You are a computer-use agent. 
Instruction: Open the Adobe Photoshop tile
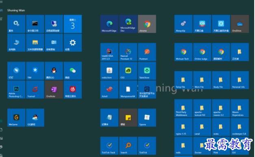pos(16,90)
